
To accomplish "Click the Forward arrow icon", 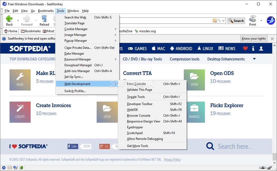I will (x=27, y=18).
